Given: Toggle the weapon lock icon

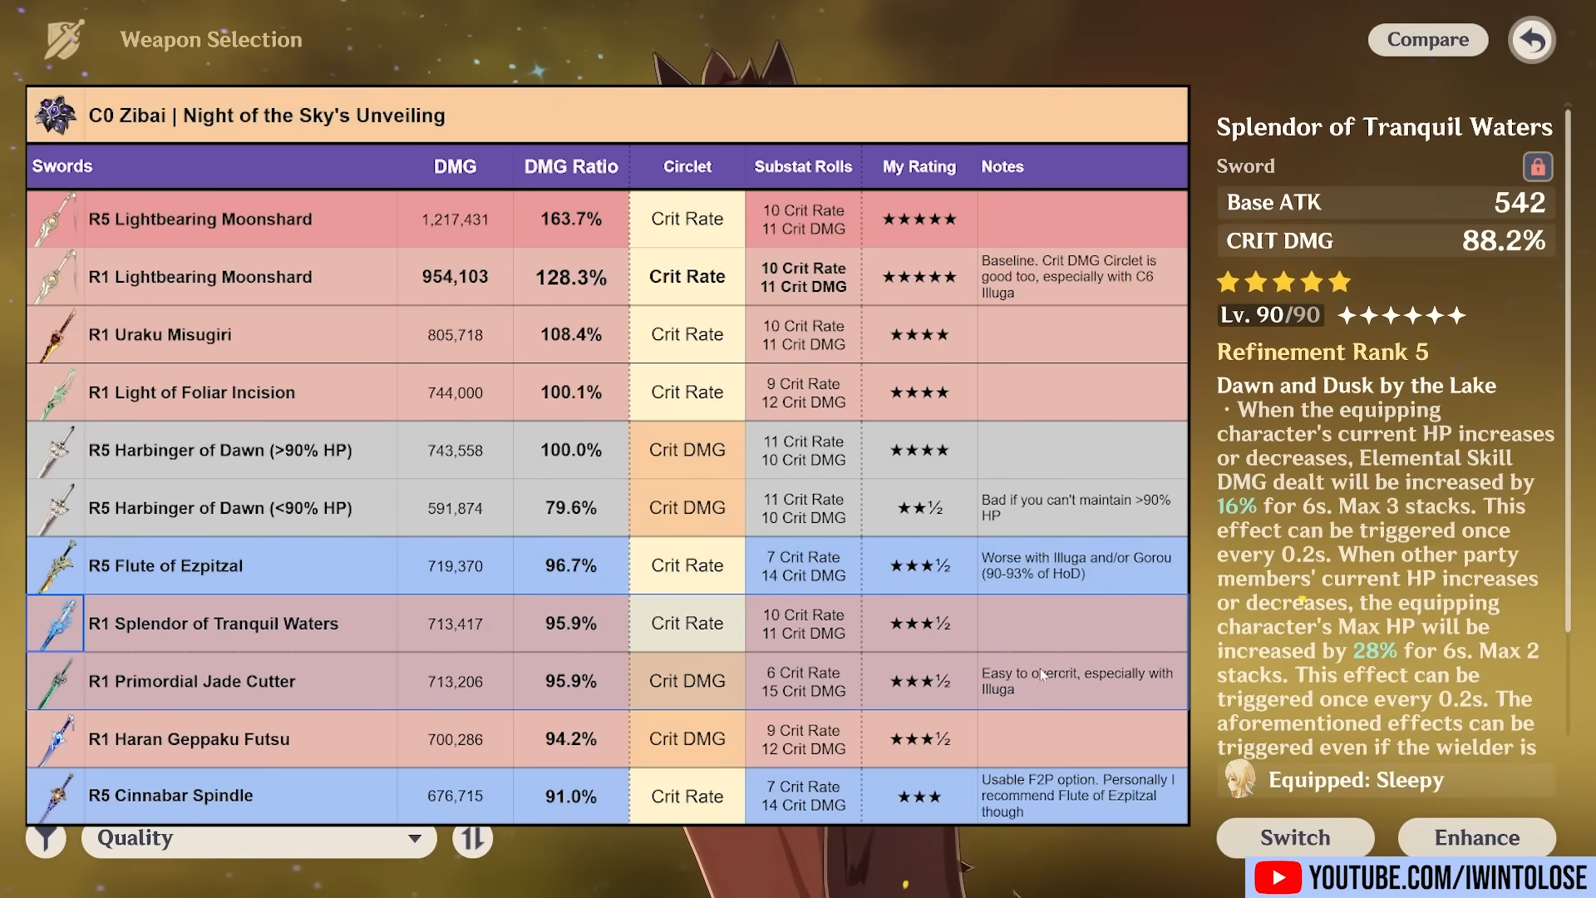Looking at the screenshot, I should coord(1537,167).
